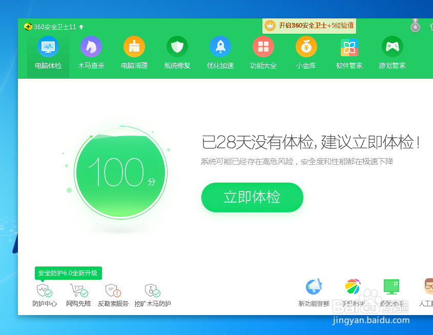Open 桌面助手 (Desktop Assistant)
433x335 pixels.
coord(391,293)
